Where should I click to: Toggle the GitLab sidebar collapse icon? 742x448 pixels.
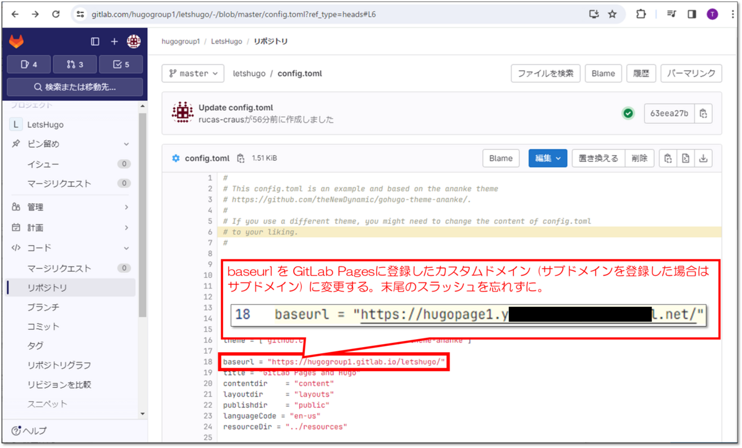(95, 41)
